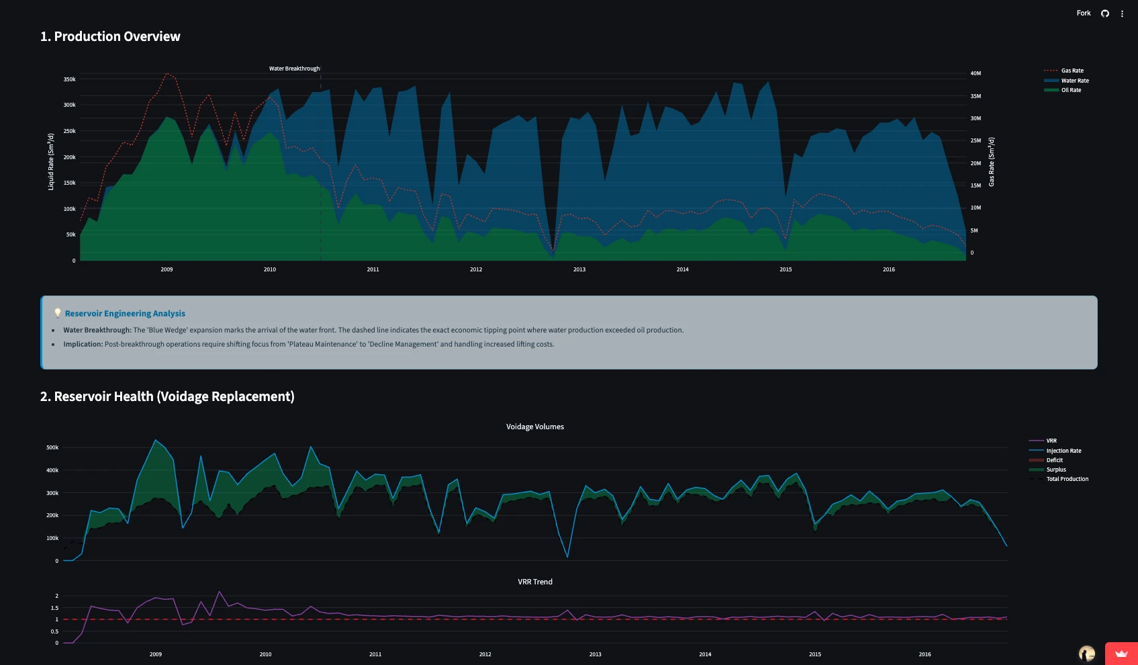Click the 'Water Breakthrough:' bullet text
This screenshot has width=1138, height=665.
click(97, 330)
